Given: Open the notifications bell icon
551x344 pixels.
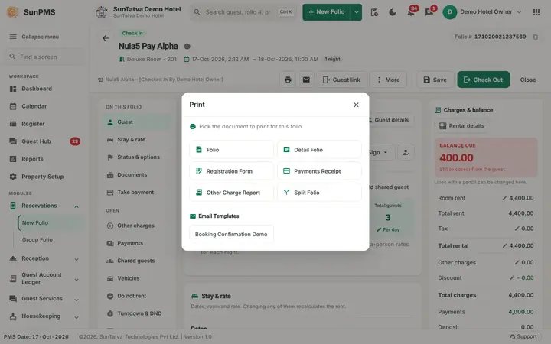Looking at the screenshot, I should (x=411, y=12).
